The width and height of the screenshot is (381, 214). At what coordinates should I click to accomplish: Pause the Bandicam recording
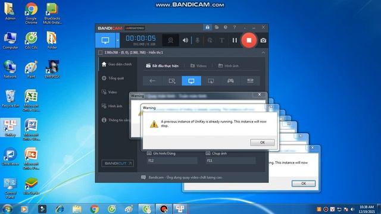pos(235,40)
